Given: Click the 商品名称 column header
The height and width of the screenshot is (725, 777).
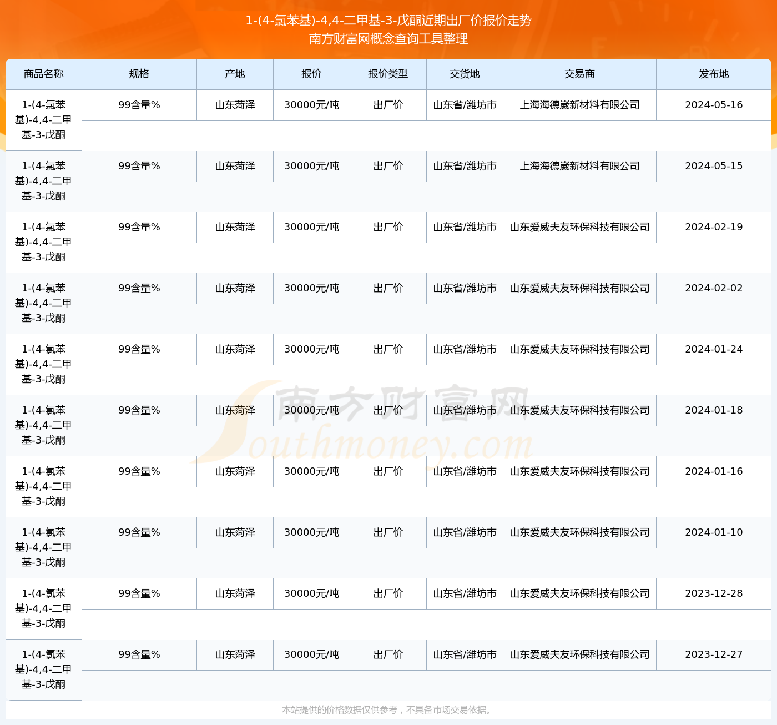Looking at the screenshot, I should coord(44,74).
